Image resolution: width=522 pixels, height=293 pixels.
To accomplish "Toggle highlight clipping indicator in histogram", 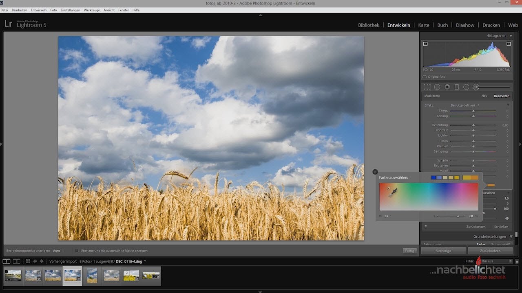I will (x=509, y=44).
